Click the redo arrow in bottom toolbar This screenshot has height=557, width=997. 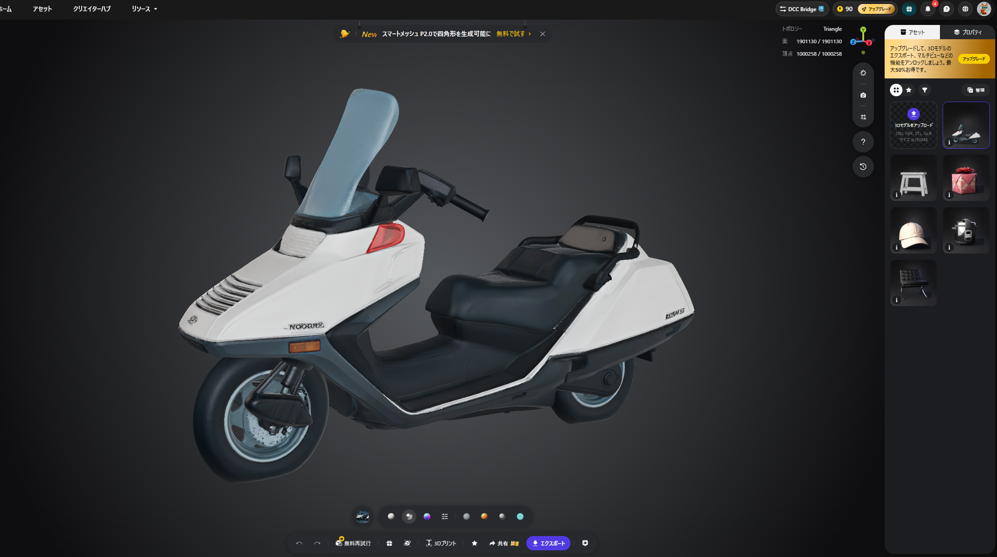tap(317, 543)
